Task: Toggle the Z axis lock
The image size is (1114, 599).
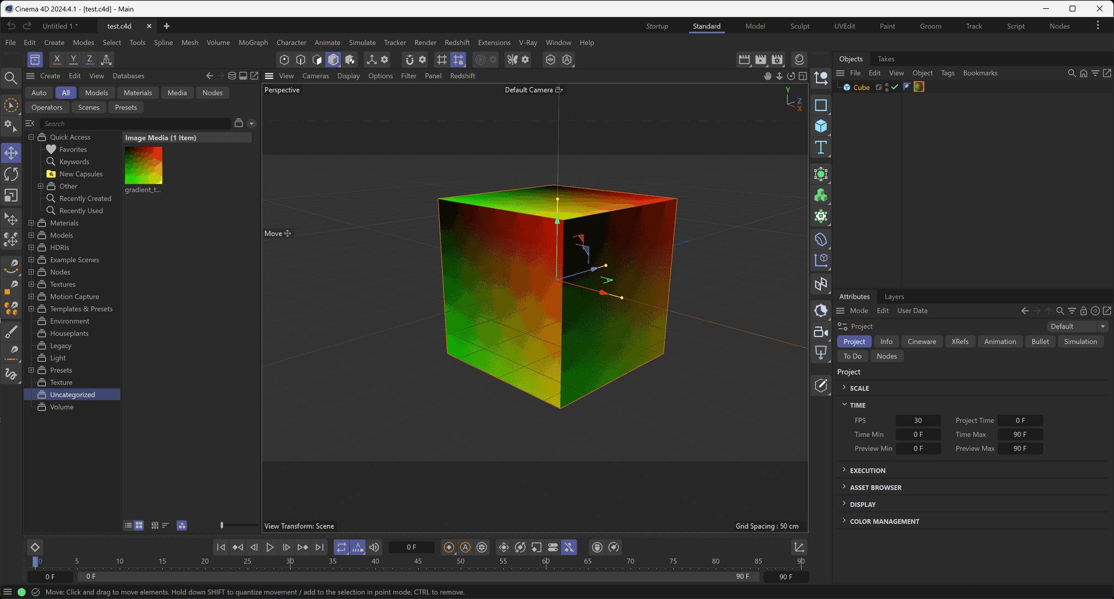Action: [x=90, y=59]
